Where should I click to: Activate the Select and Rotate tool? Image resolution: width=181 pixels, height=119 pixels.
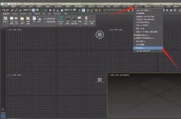[x=54, y=10]
